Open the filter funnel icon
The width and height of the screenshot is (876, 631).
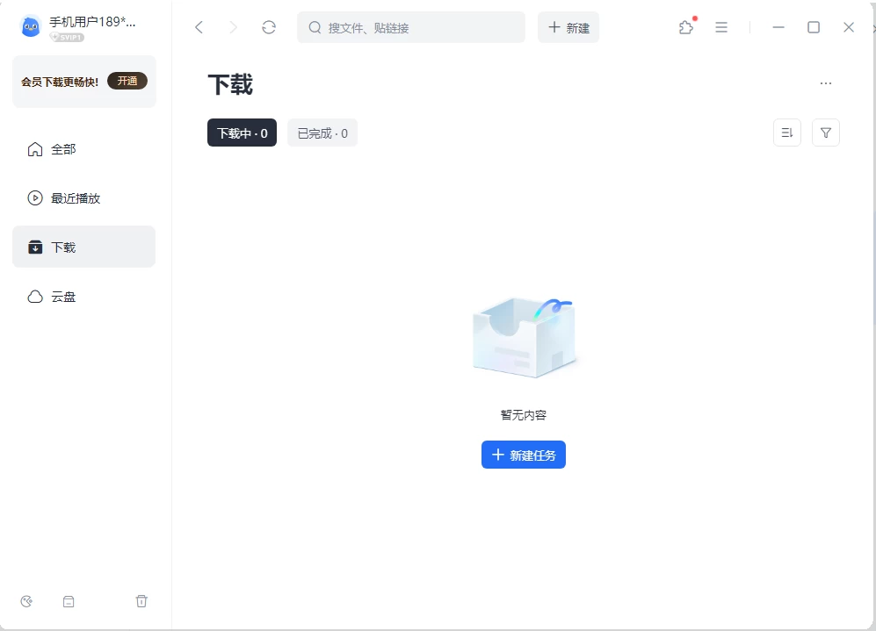pyautogui.click(x=825, y=133)
